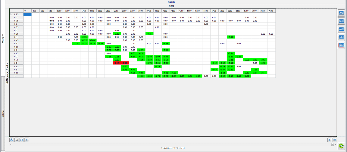Viewport: 347px width, 152px height.
Task: Select the -4.56 cell
Action: [x=174, y=73]
